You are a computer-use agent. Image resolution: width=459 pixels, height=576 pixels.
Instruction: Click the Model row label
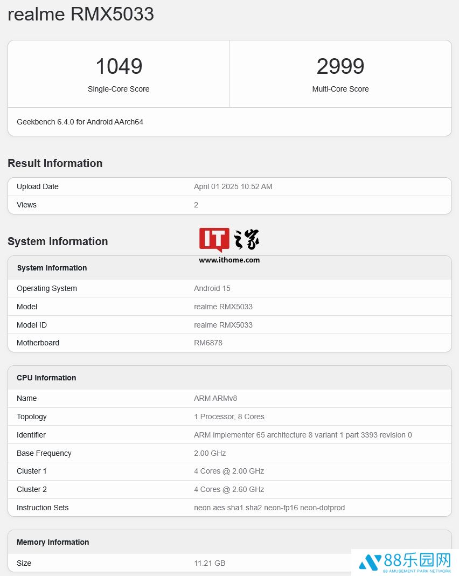27,307
